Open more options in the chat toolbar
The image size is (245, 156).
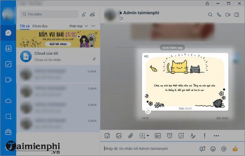[216, 136]
